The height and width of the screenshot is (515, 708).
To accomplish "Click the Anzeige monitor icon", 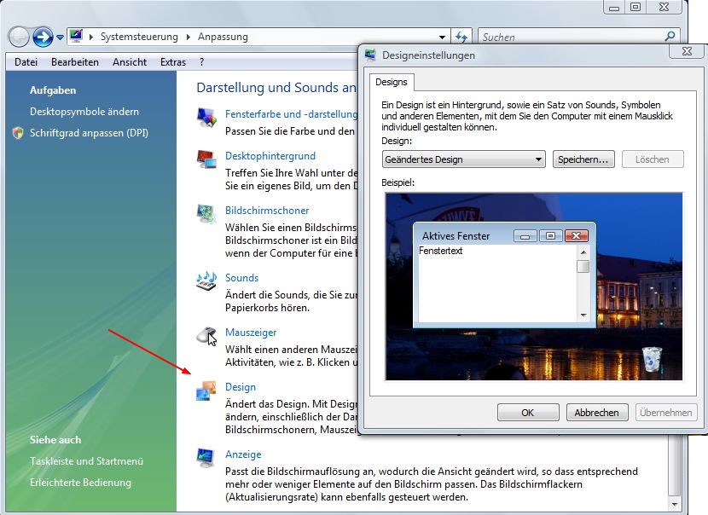I will [206, 458].
